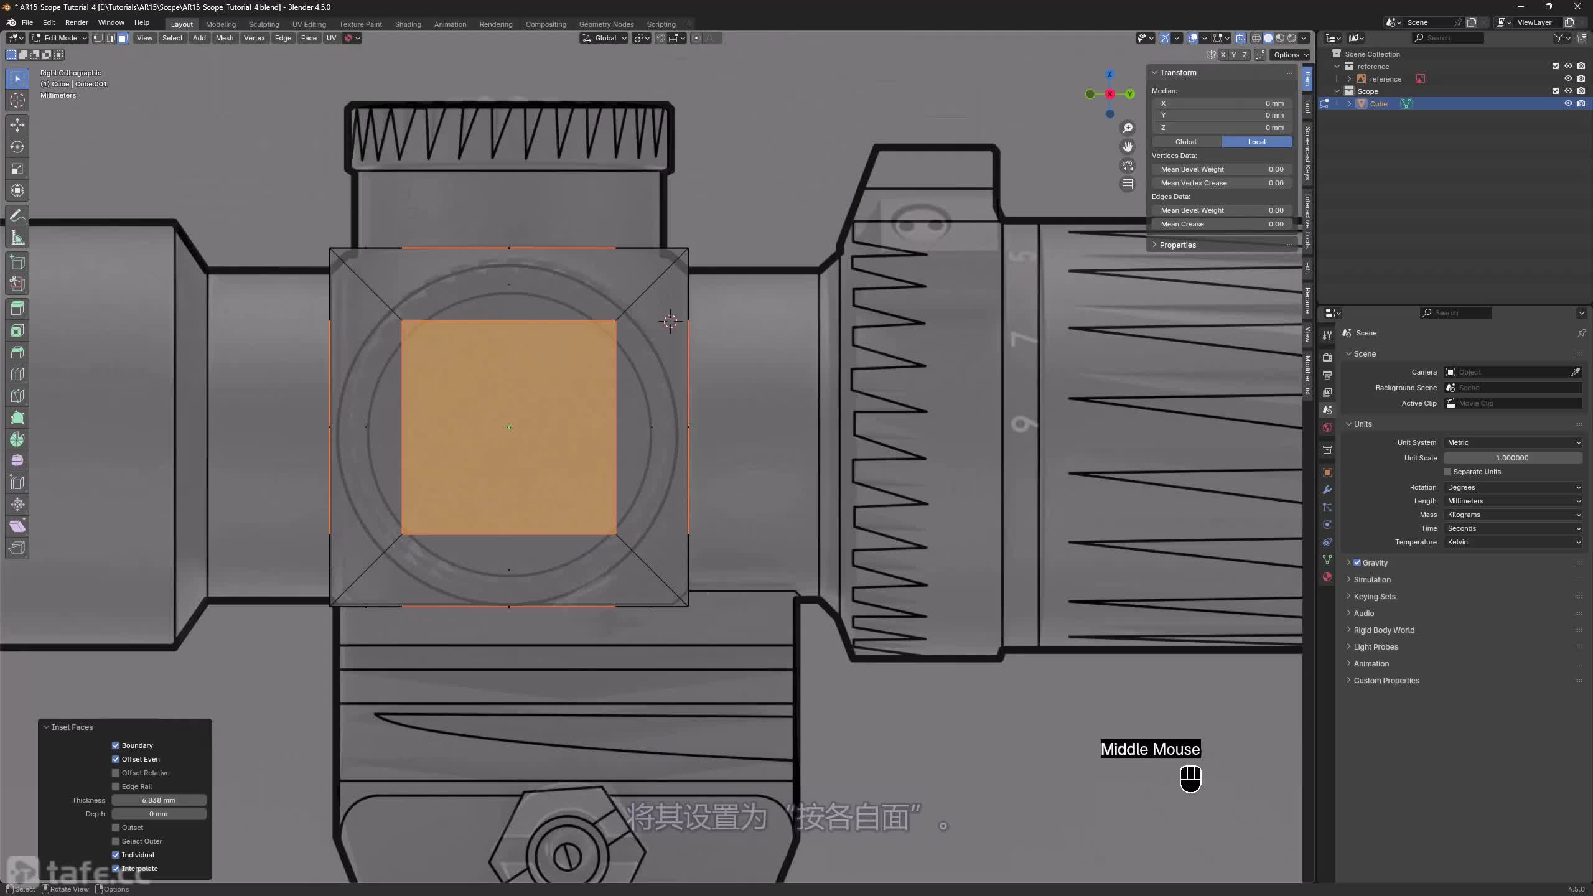Open the Mesh menu
The image size is (1593, 896).
225,38
